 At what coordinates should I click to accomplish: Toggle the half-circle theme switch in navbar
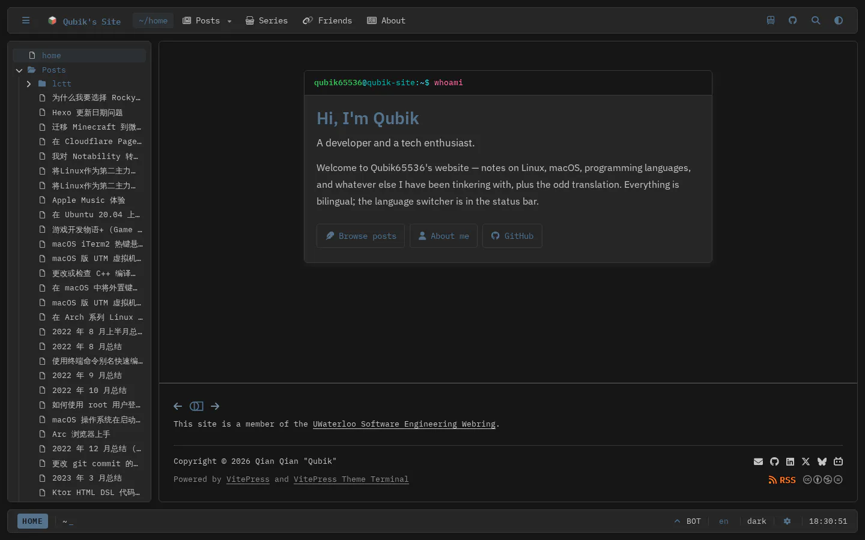(839, 20)
